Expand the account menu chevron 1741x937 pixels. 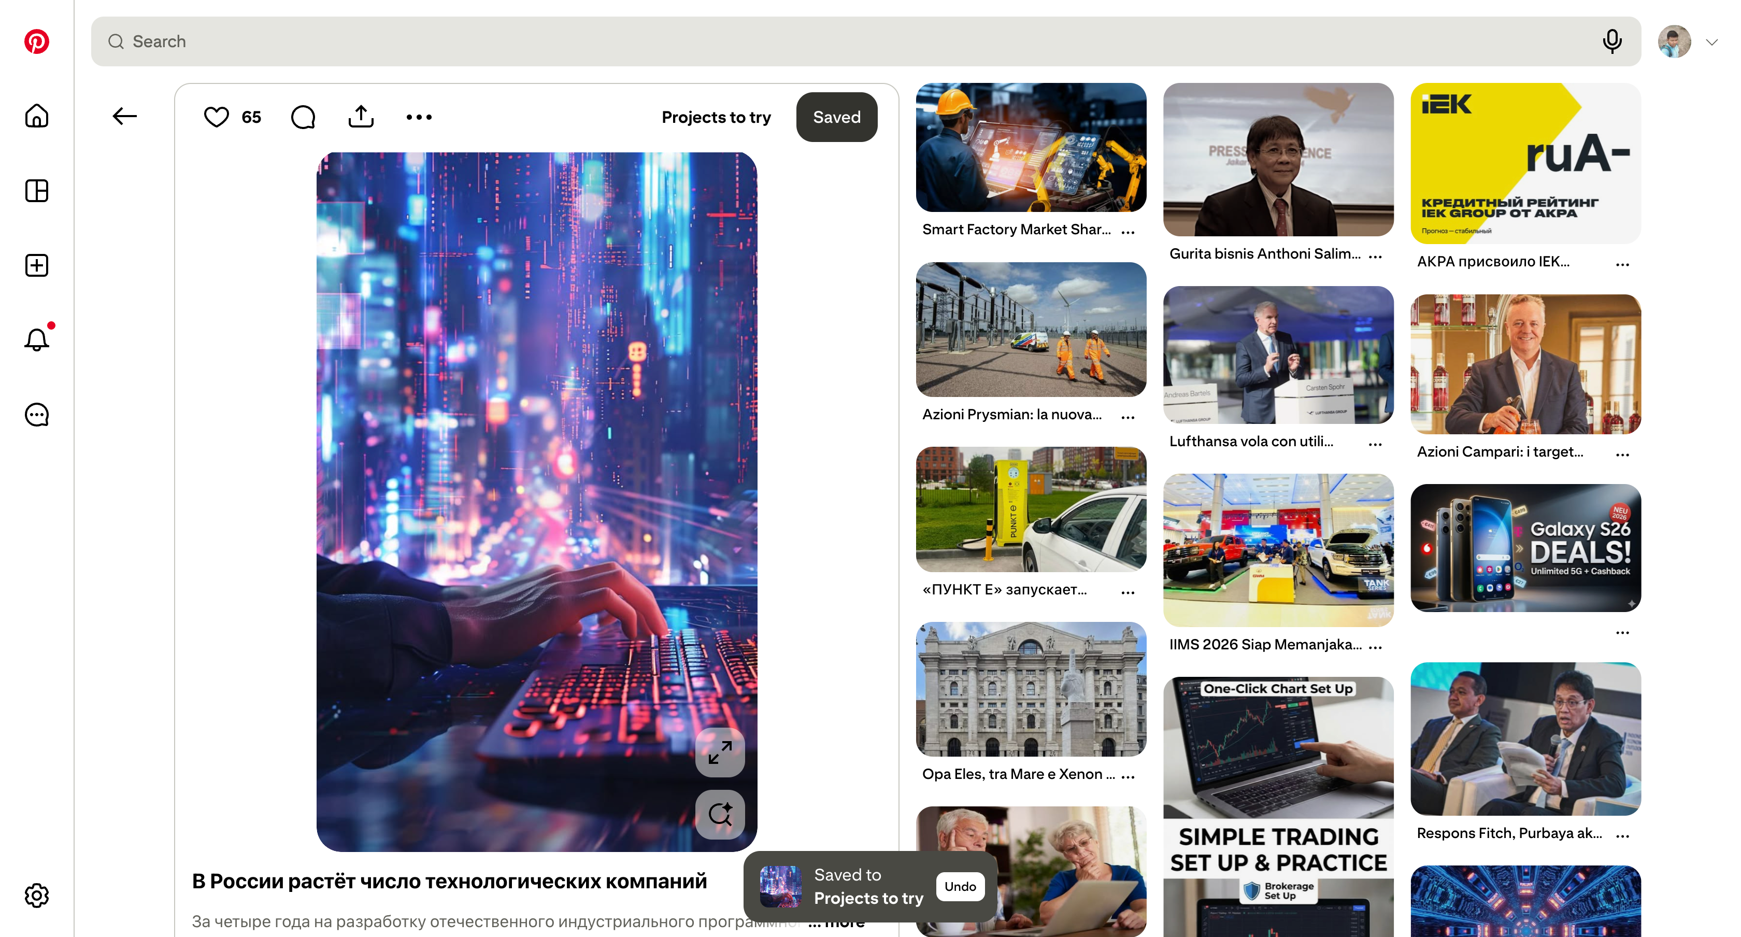[x=1711, y=42]
